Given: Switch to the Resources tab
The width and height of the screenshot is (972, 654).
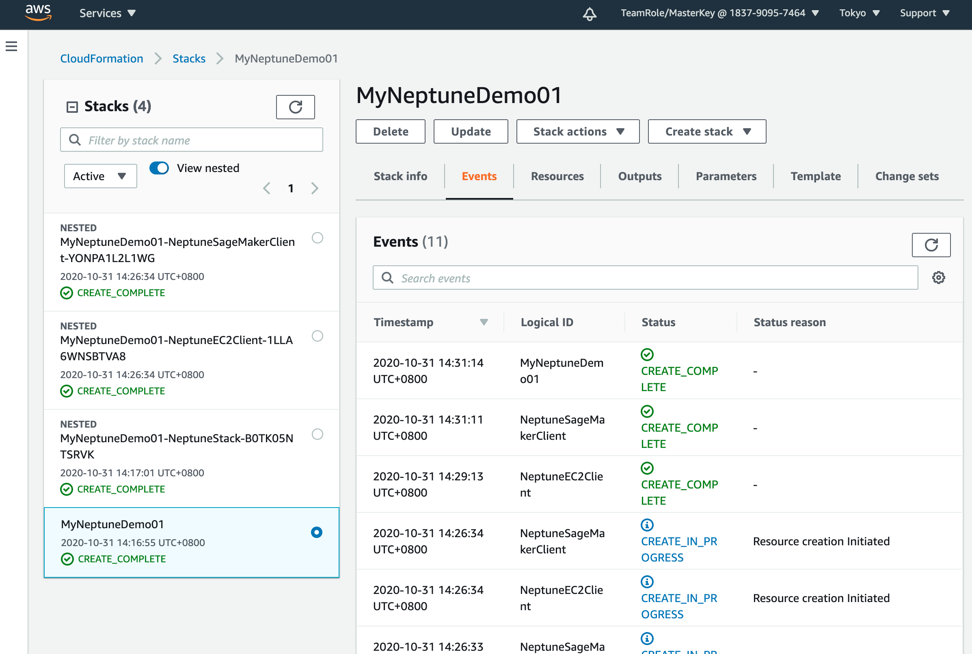Looking at the screenshot, I should 557,176.
